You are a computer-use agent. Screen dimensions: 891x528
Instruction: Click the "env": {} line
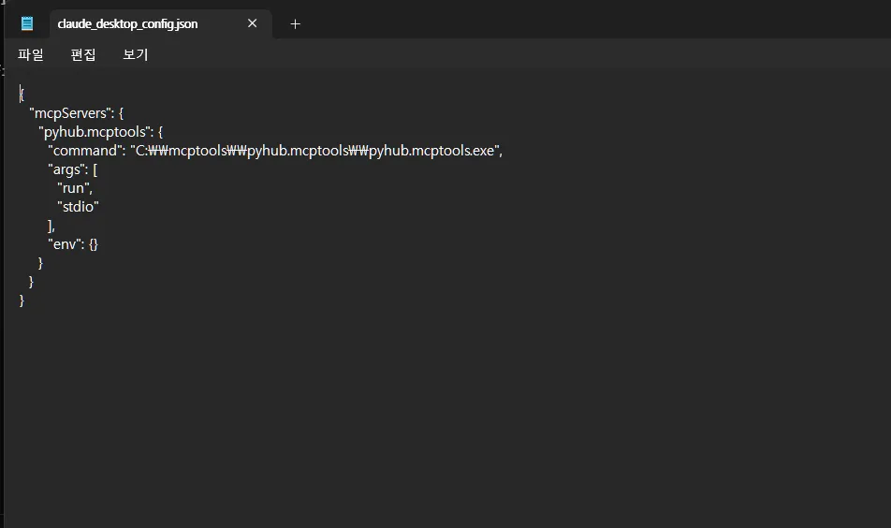pos(73,244)
